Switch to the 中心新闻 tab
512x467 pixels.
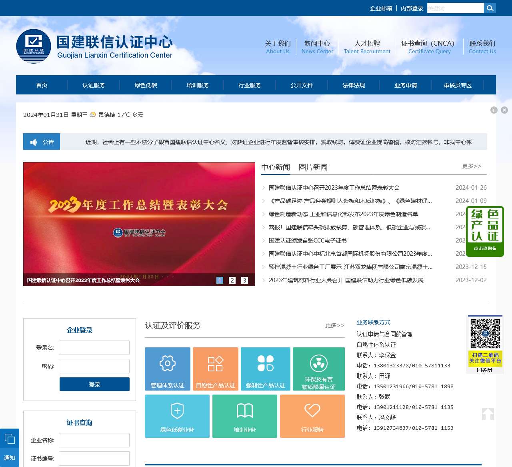coord(276,167)
